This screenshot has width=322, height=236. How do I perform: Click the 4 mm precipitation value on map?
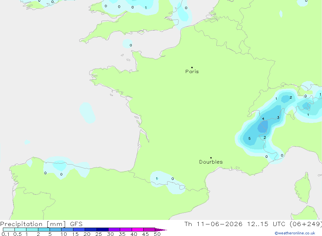[263, 118]
